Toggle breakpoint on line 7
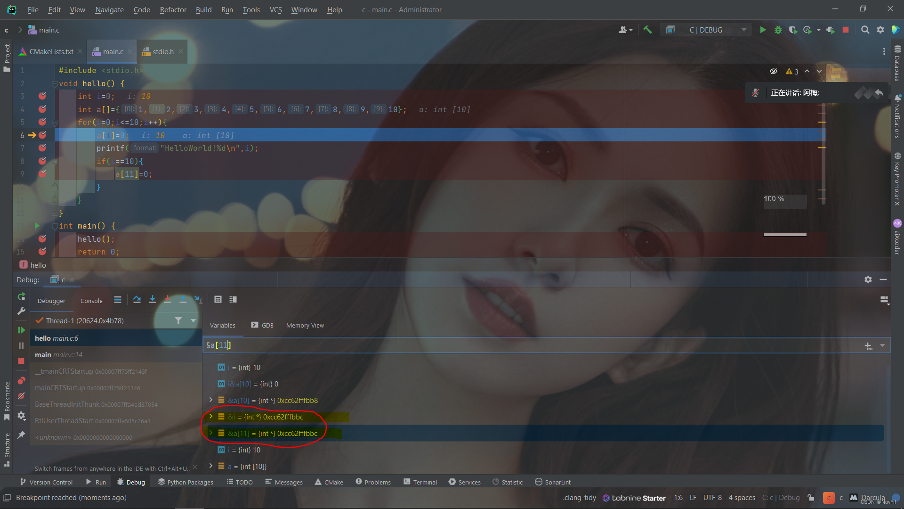Screen dimensions: 904x509 42,148
